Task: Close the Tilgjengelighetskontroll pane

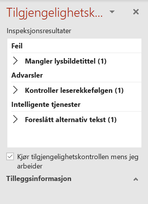Action: (x=136, y=12)
